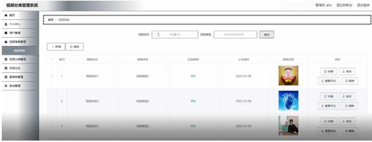
Task: Click the 视频类型2 cell
Action: (143, 101)
